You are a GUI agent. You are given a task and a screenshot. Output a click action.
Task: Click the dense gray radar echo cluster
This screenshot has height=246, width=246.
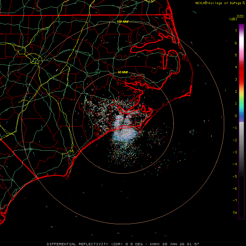pos(126,133)
